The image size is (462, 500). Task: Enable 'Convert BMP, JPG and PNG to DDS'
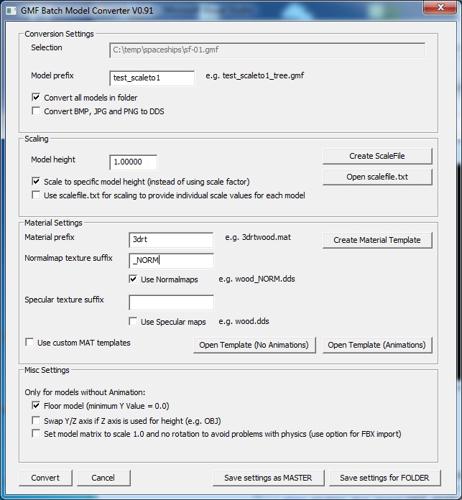tap(37, 111)
